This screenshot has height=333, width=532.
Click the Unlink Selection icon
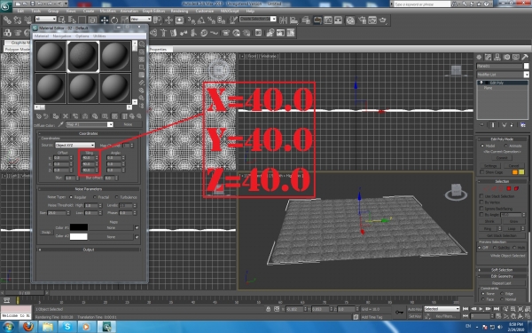tap(17, 20)
